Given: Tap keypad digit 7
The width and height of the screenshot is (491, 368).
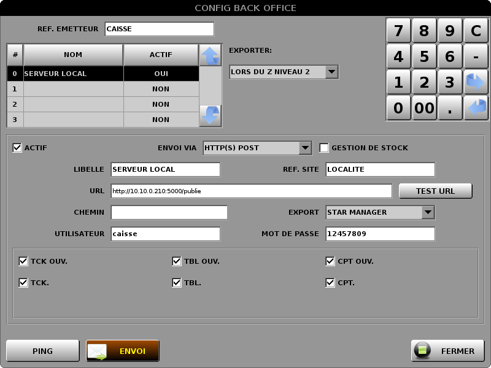Looking at the screenshot, I should pyautogui.click(x=398, y=30).
